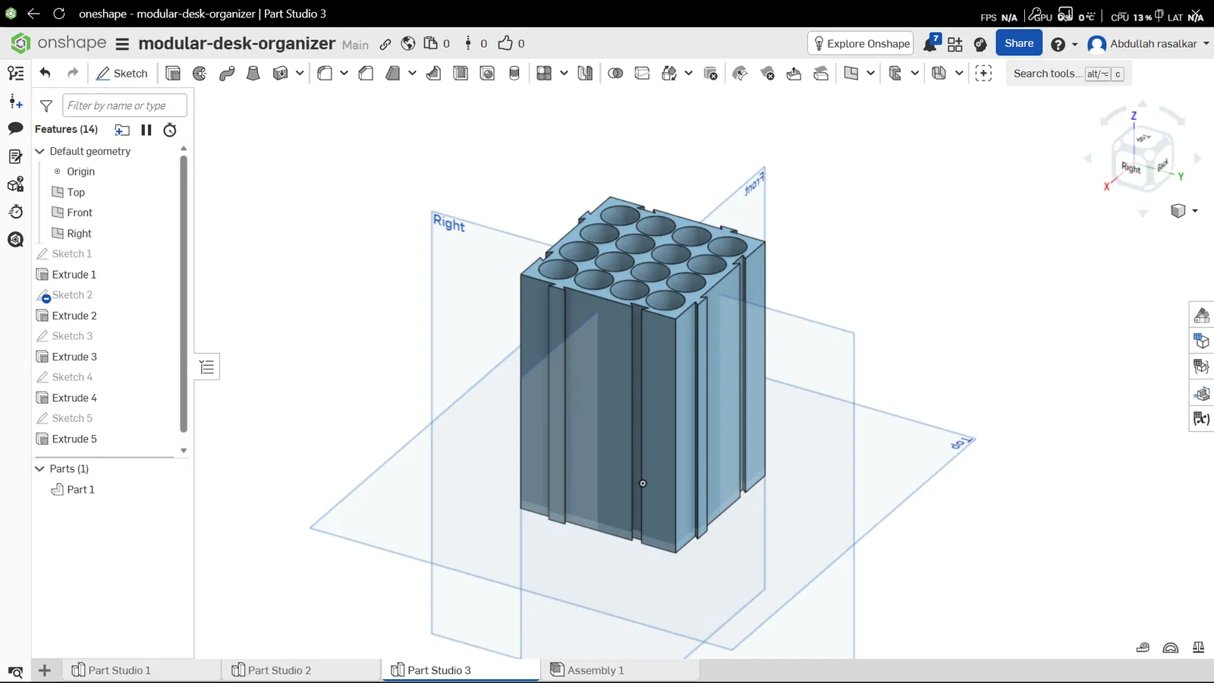Open the Transform tool dropdown arrow

[x=688, y=73]
